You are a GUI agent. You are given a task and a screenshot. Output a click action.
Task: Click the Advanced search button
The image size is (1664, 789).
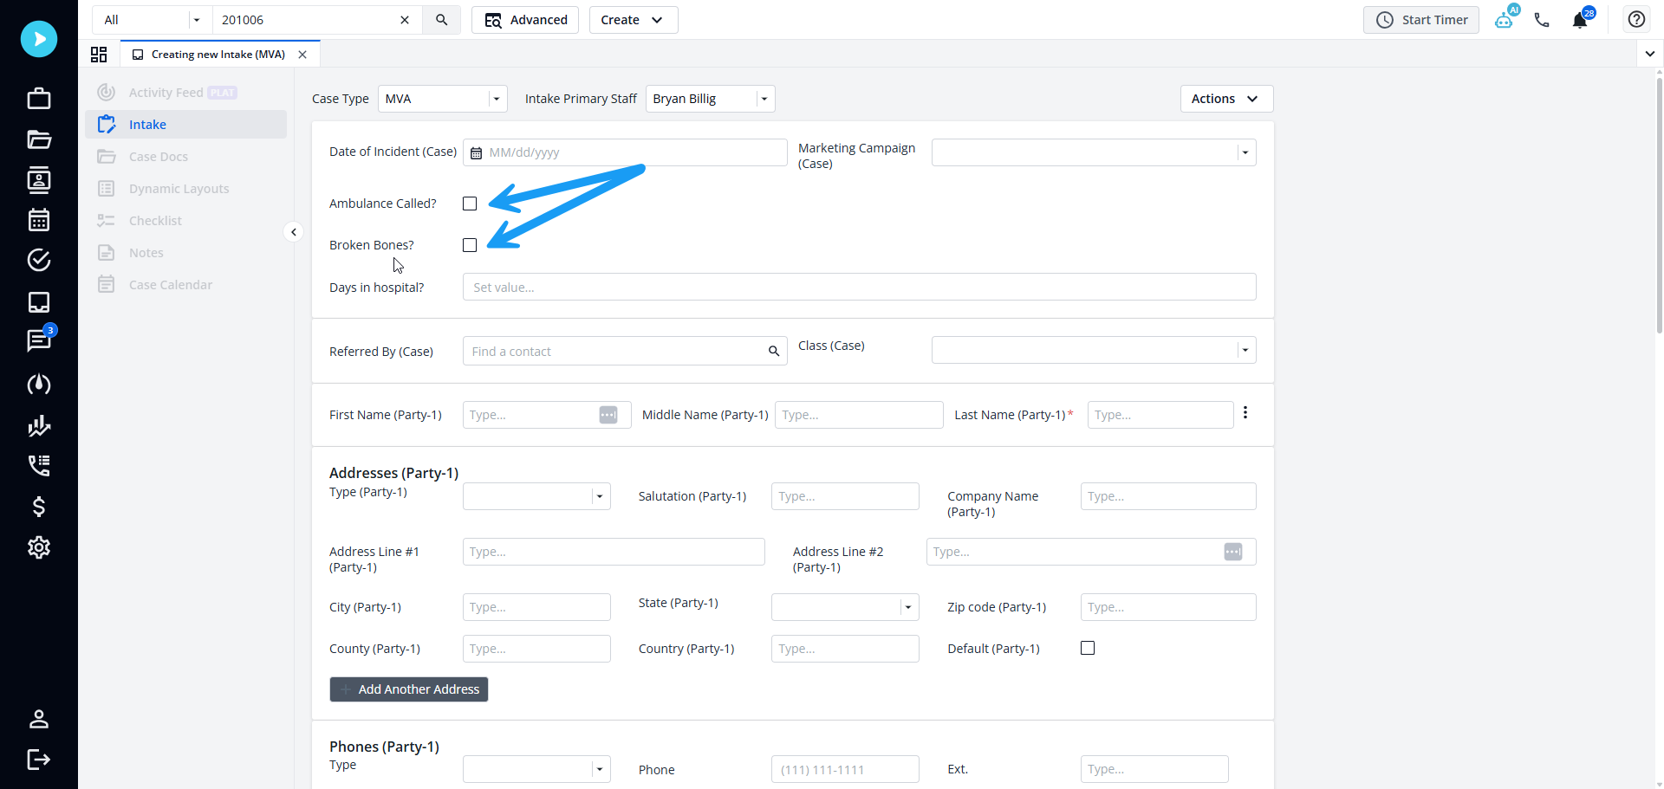tap(526, 20)
